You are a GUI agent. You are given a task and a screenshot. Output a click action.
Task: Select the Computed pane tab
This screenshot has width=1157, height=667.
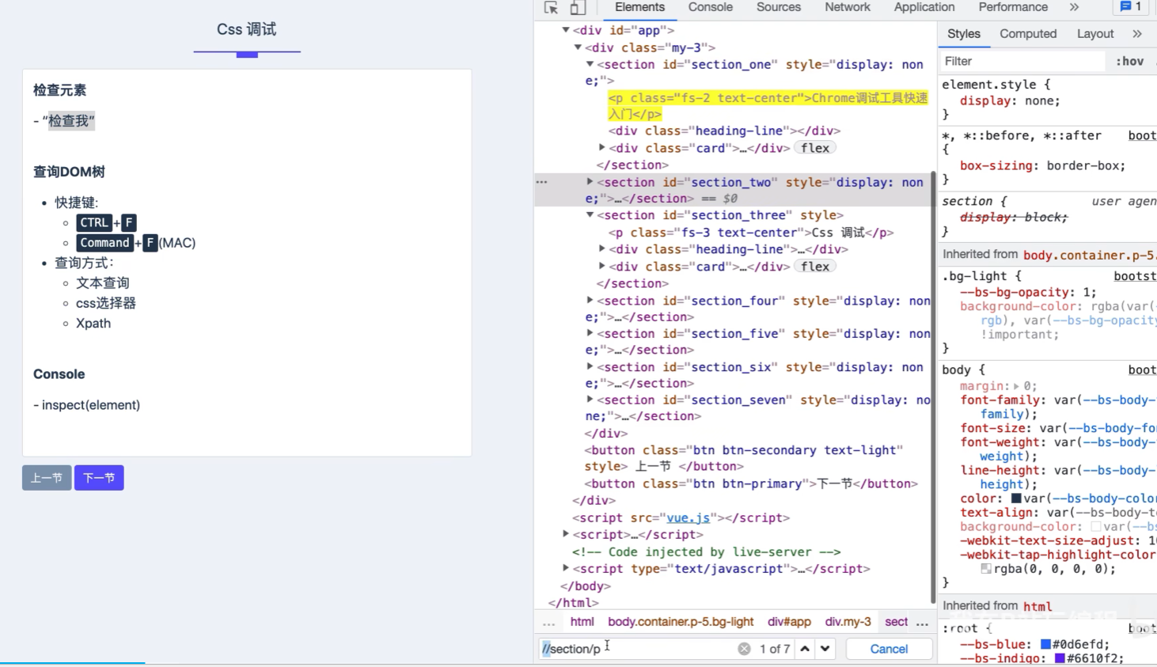pos(1028,34)
